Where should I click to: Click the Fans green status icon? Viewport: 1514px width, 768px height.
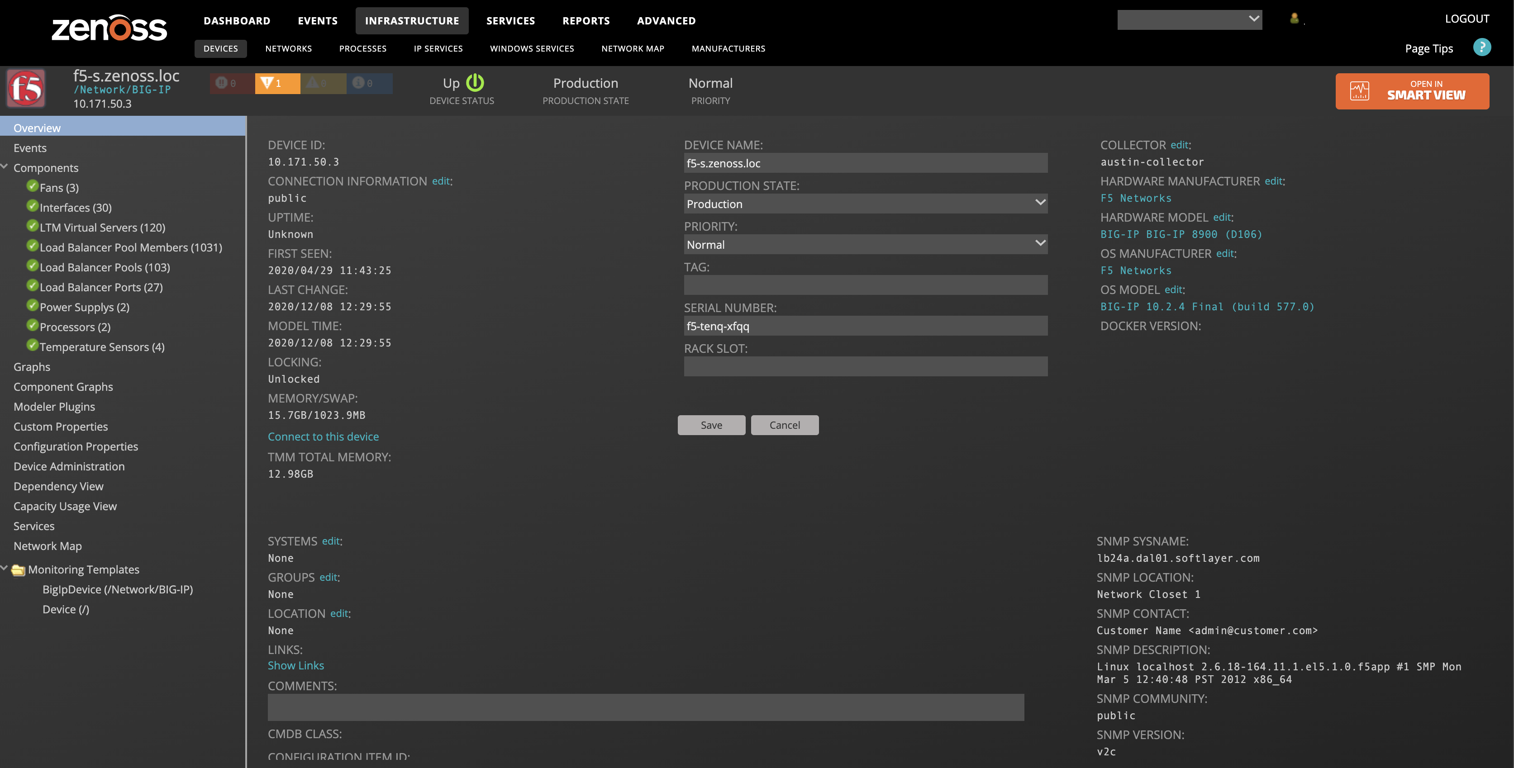point(33,186)
